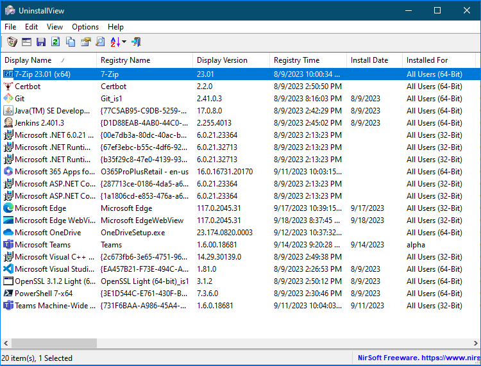Screen dimensions: 481x366
Task: Click the horizontal scrollbar left arrow
Action: click(6, 343)
